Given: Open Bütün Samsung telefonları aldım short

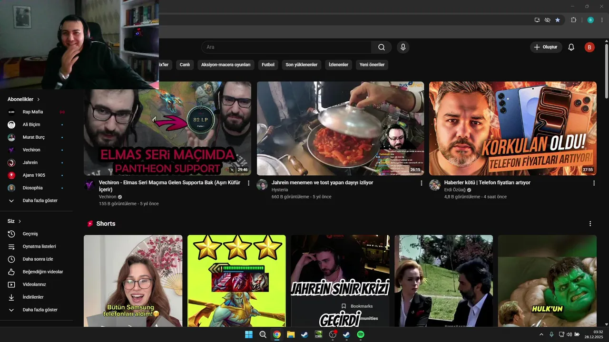Looking at the screenshot, I should [x=133, y=281].
